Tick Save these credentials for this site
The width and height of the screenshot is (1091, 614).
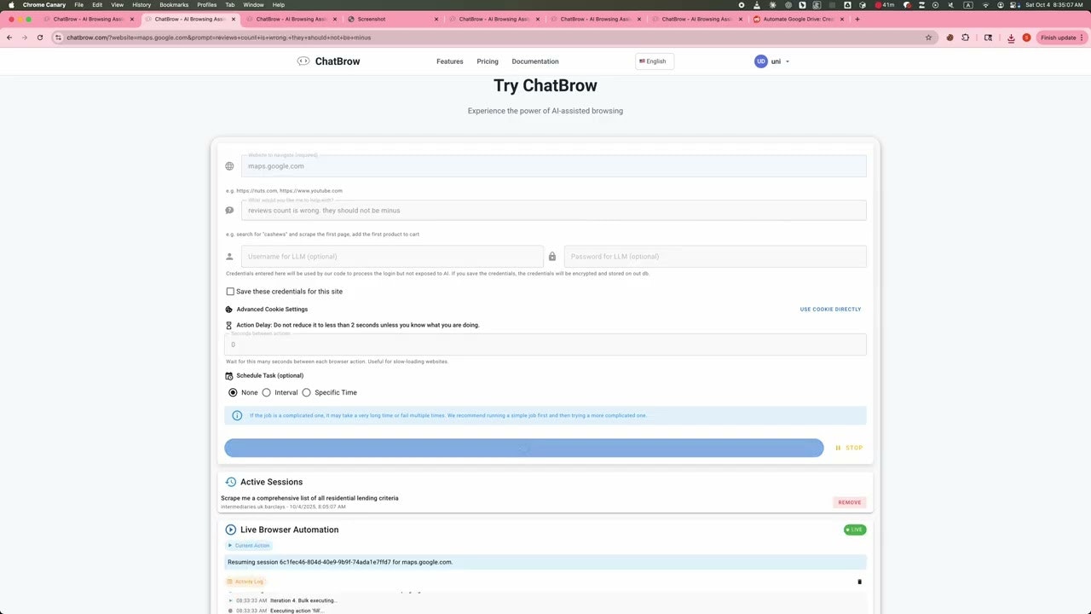[230, 292]
